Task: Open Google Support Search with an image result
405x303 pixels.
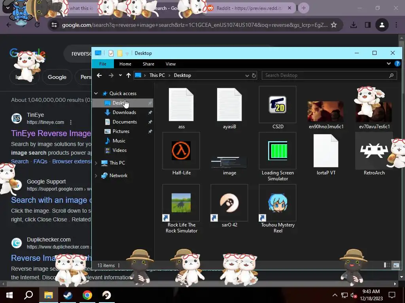Action: tap(51, 200)
